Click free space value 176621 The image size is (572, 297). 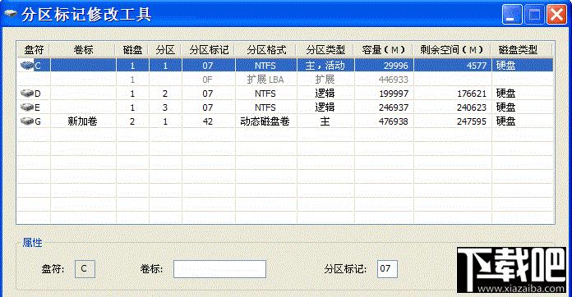(471, 94)
